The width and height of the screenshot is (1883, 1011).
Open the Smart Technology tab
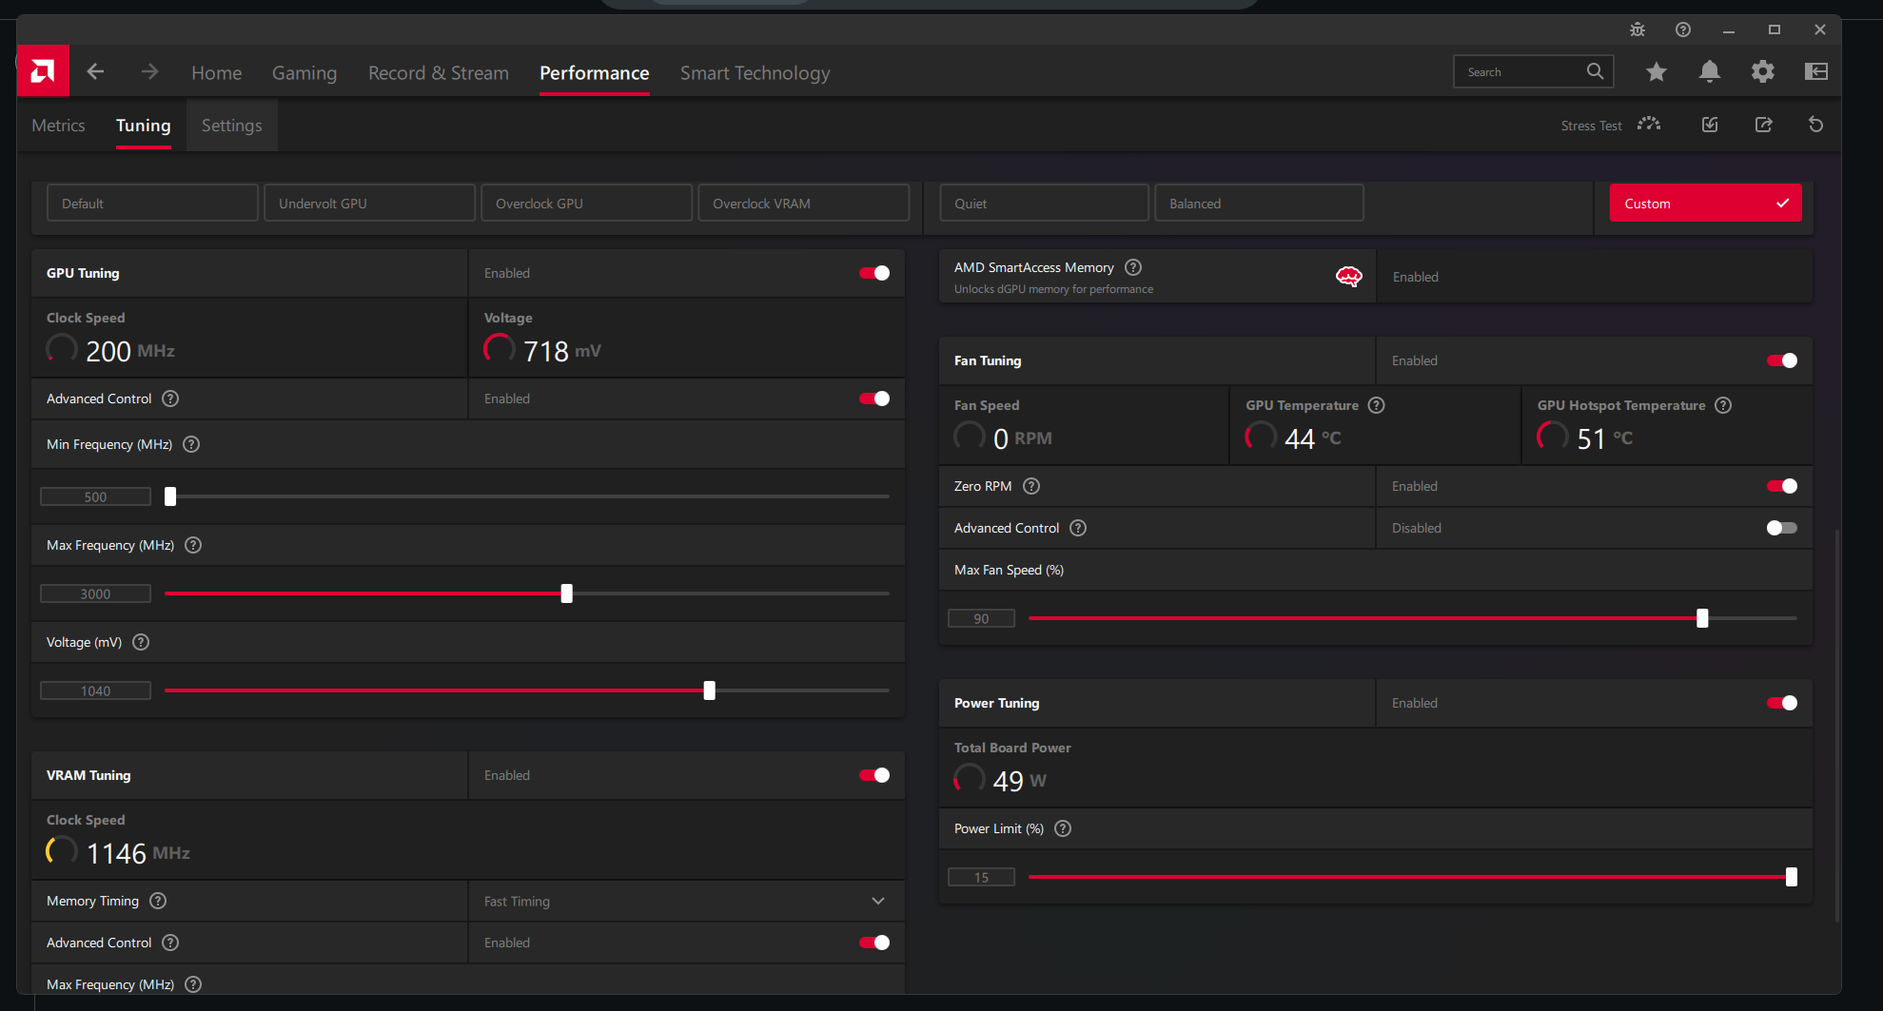pos(755,73)
